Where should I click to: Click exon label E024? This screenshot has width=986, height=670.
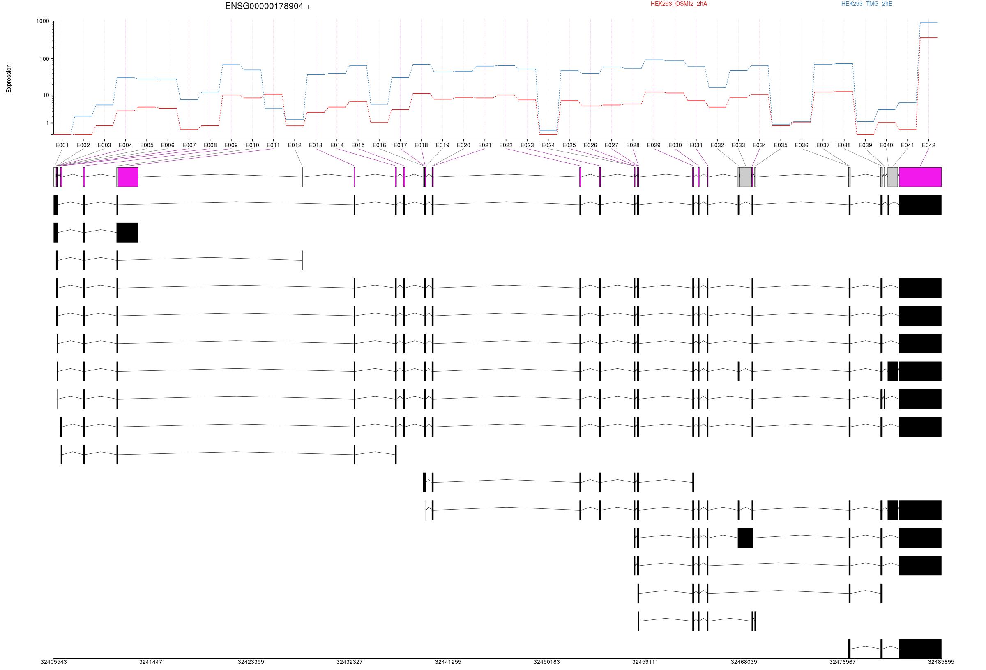(x=548, y=145)
